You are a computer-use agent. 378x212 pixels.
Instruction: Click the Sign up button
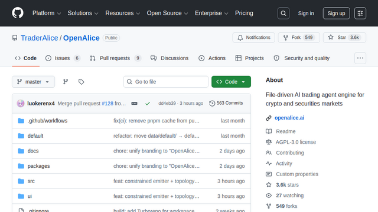pos(336,13)
